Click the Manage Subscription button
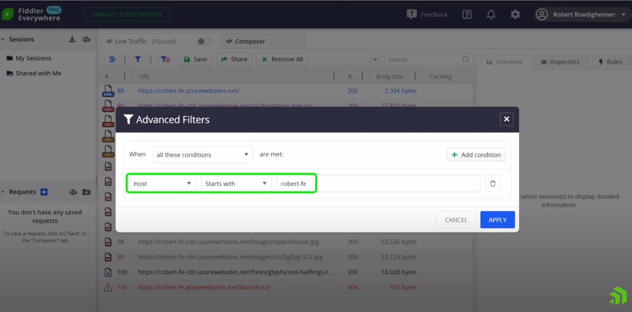 point(126,15)
